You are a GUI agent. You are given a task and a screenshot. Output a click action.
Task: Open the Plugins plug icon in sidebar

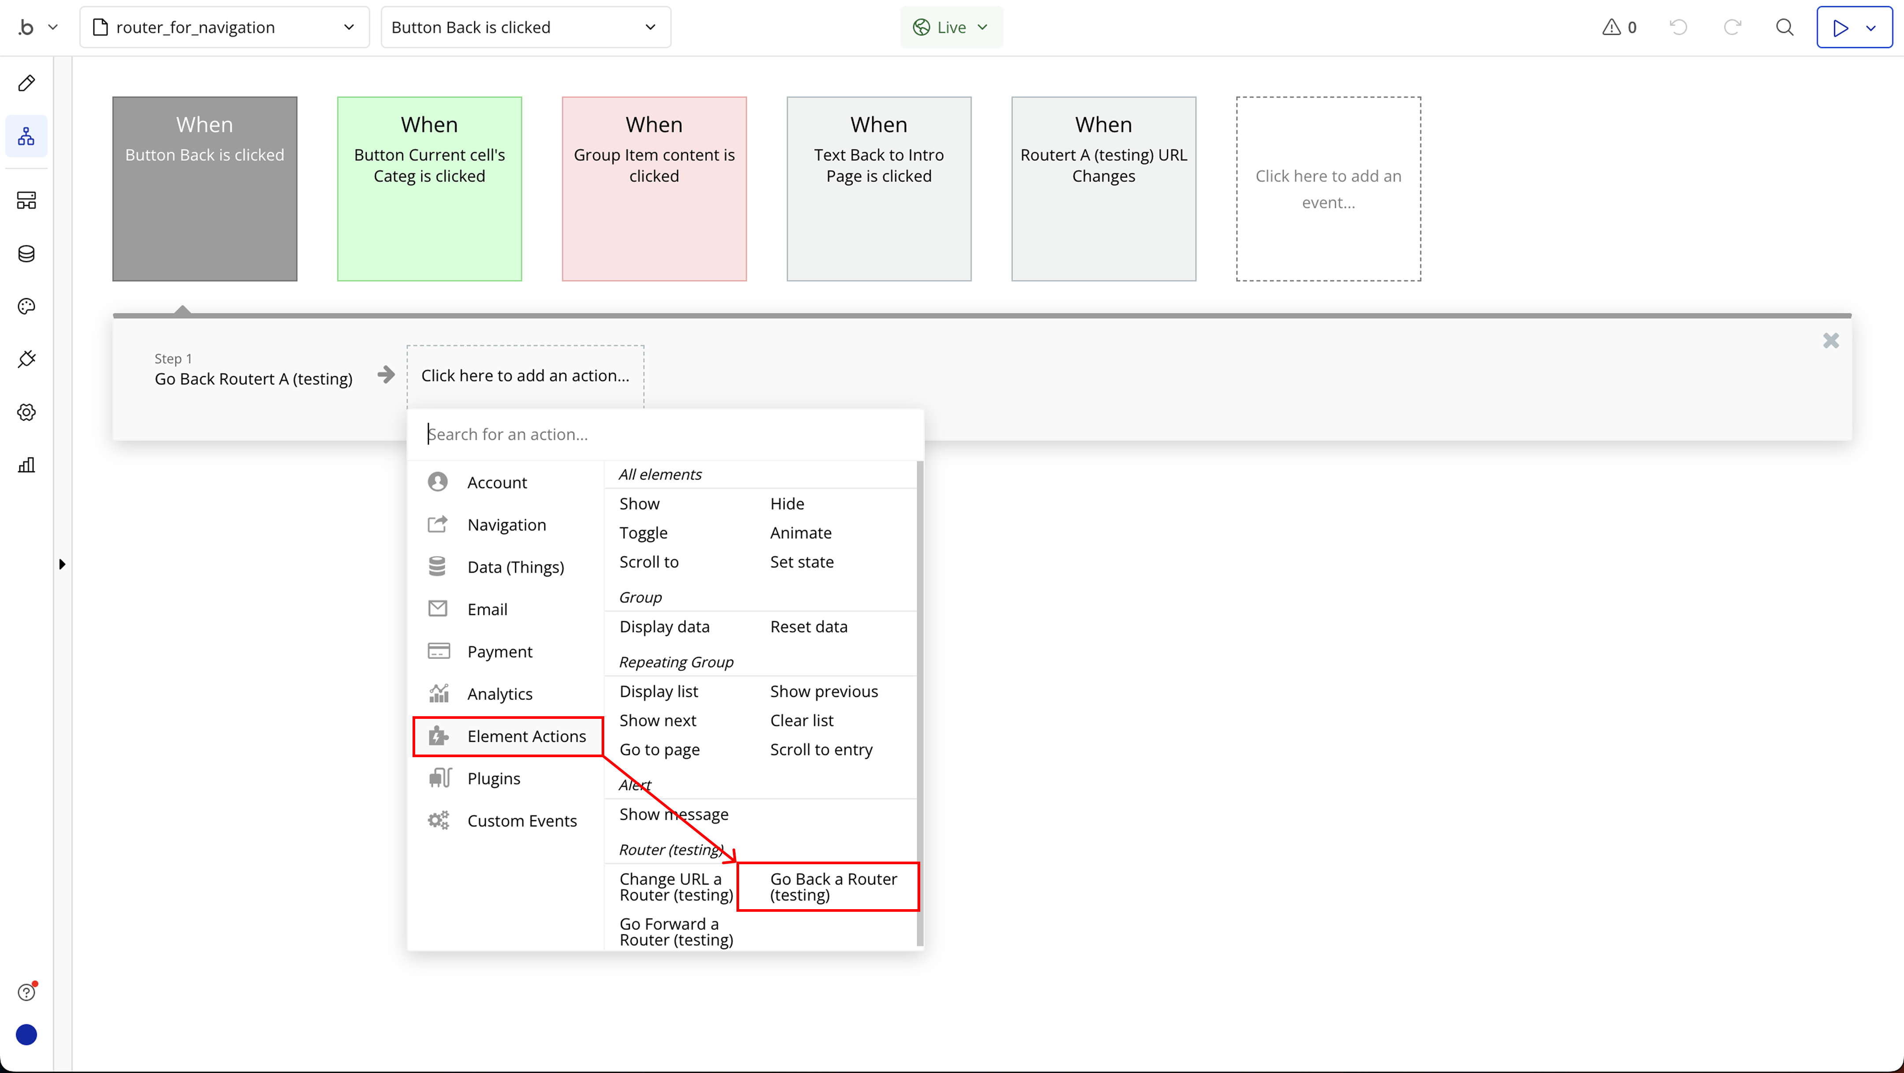[x=26, y=359]
